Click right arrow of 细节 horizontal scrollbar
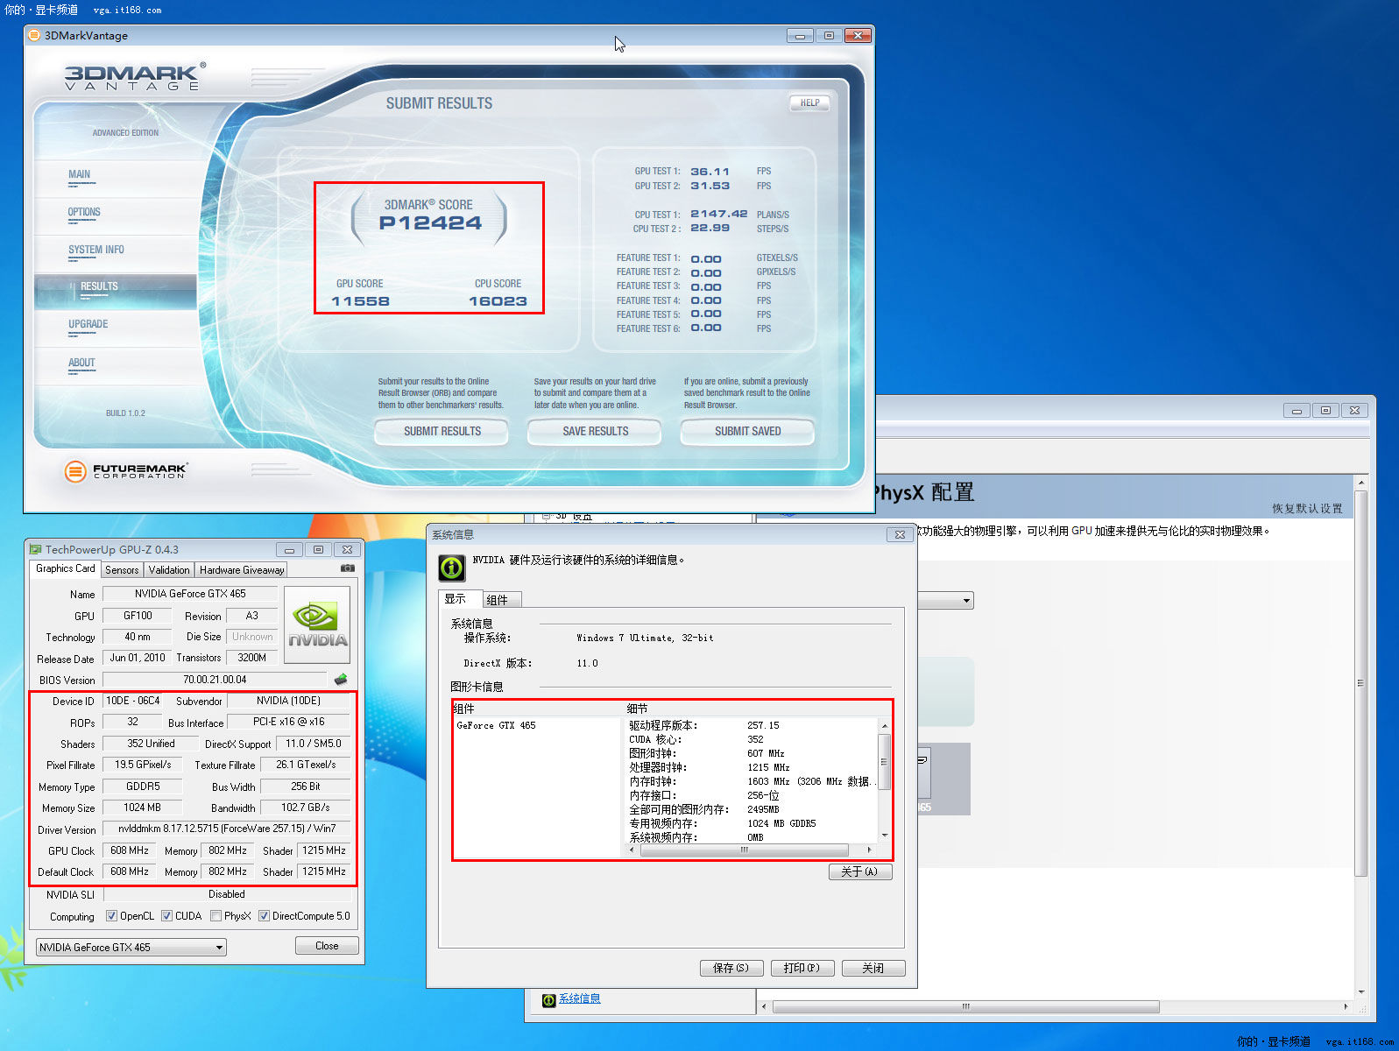Image resolution: width=1399 pixels, height=1051 pixels. 869,850
